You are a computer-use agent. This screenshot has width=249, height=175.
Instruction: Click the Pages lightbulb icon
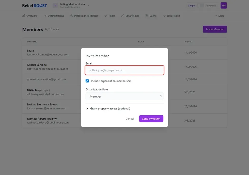[x=106, y=16]
